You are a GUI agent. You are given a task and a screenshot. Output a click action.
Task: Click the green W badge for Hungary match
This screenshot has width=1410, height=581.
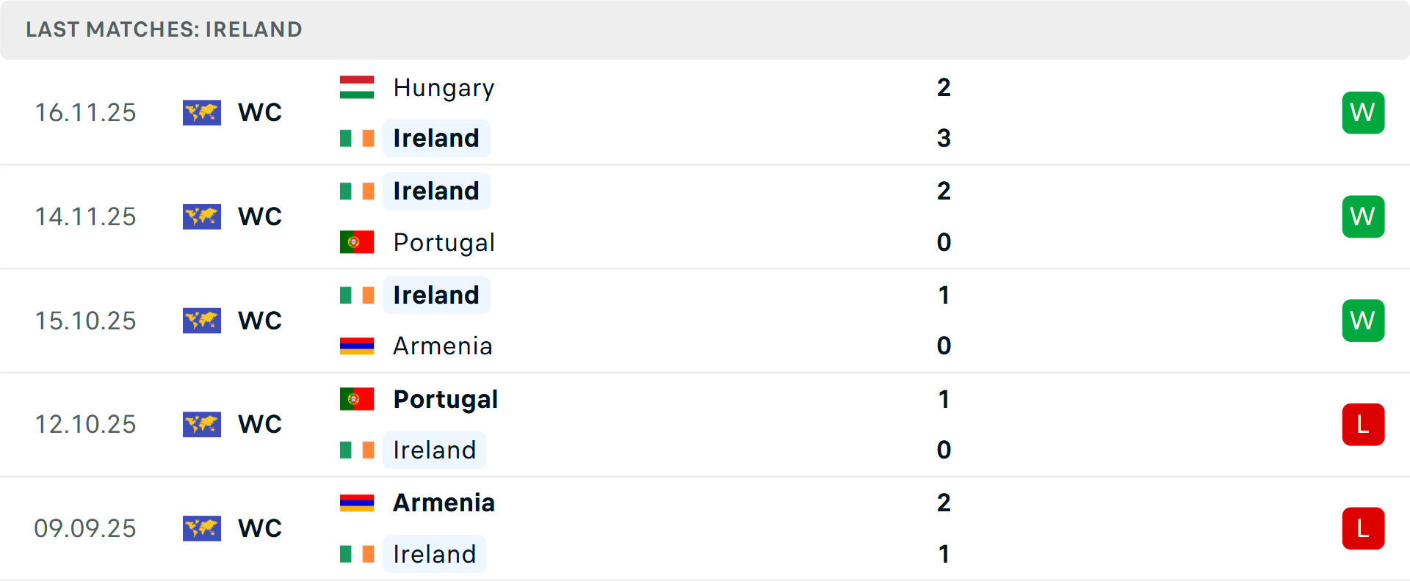(1363, 113)
